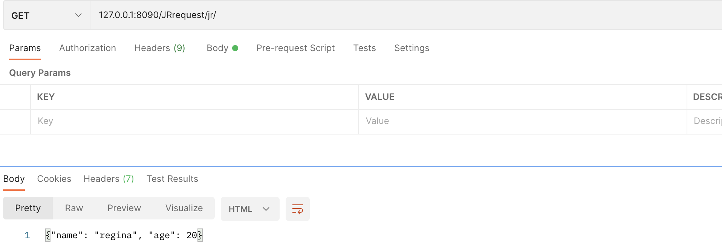The image size is (722, 248).
Task: Expand the HTML format dropdown
Action: coord(249,209)
